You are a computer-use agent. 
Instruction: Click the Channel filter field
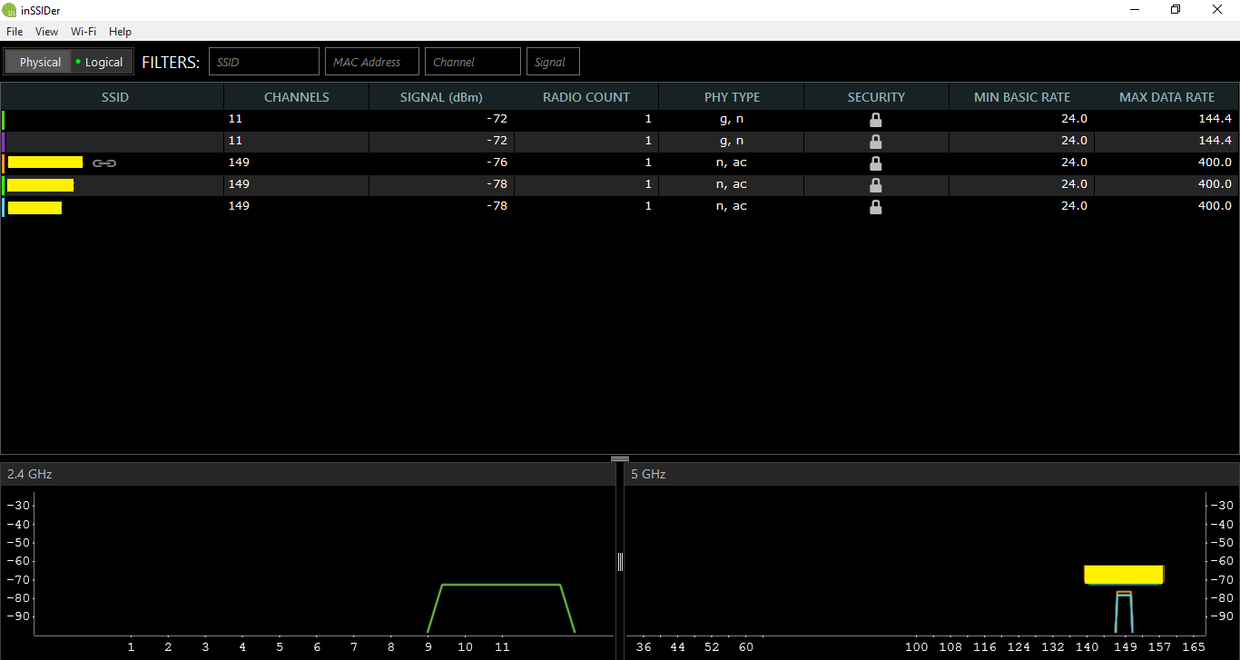(473, 62)
